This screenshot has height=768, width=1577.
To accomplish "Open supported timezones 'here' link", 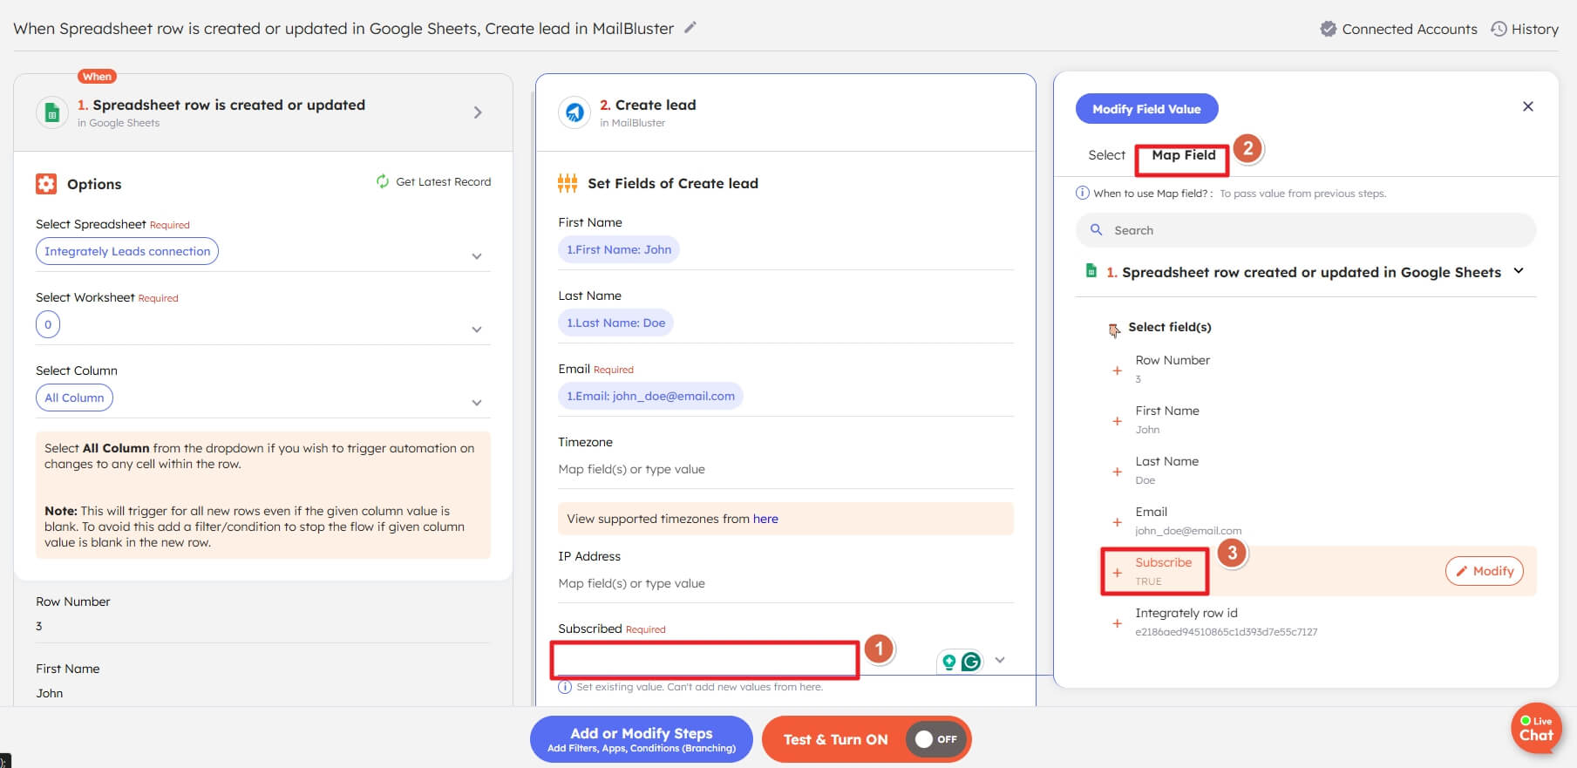I will (765, 519).
